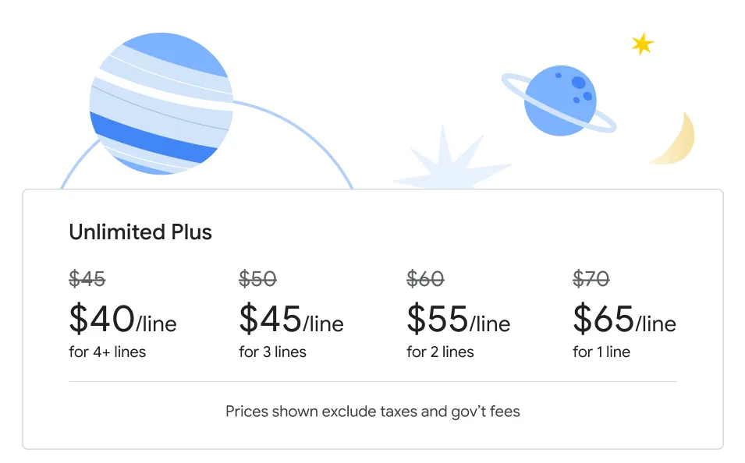
Task: Click the crossed-out $70 original price
Action: (591, 278)
